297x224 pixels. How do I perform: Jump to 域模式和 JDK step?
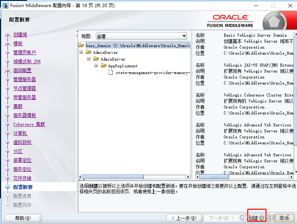27,62
